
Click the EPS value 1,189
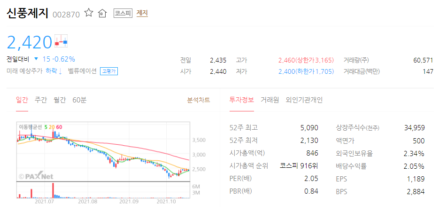[416, 179]
